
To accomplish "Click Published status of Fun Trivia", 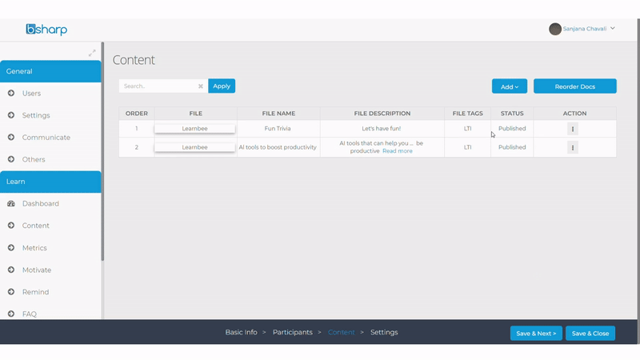I will coord(512,129).
